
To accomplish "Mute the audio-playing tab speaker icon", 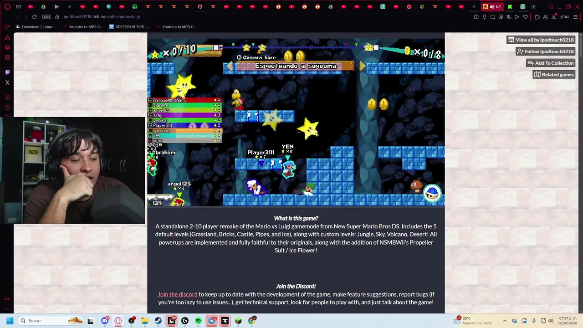I will click(492, 7).
